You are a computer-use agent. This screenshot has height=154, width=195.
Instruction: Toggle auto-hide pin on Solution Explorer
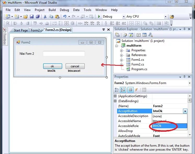tap(185, 29)
